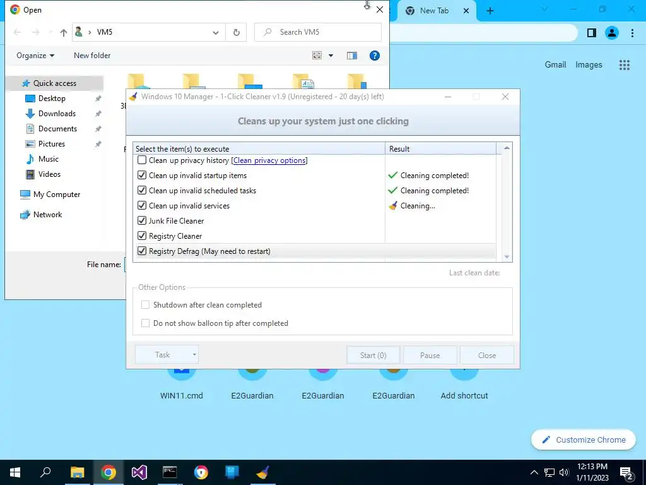Select Quick access in navigation pane
Screen dimensions: 646x485
(x=54, y=83)
